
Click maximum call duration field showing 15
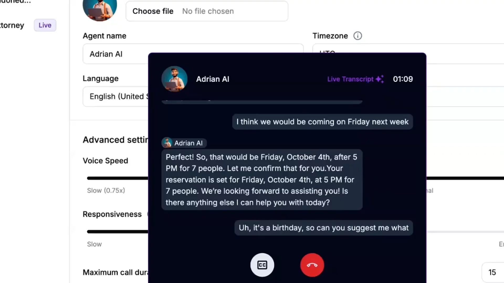(x=493, y=272)
